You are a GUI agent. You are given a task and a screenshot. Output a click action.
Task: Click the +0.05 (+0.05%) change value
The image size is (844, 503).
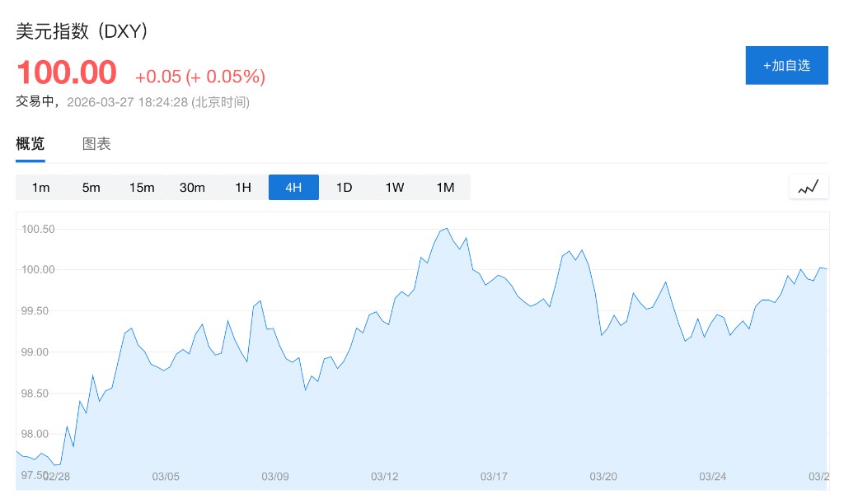tap(200, 77)
